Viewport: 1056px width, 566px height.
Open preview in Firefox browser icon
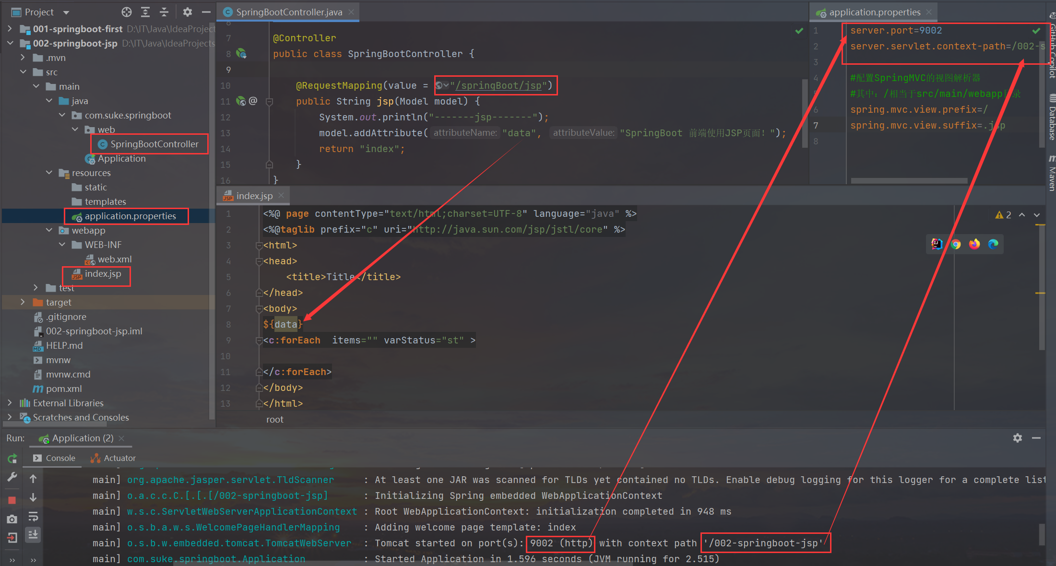(974, 244)
